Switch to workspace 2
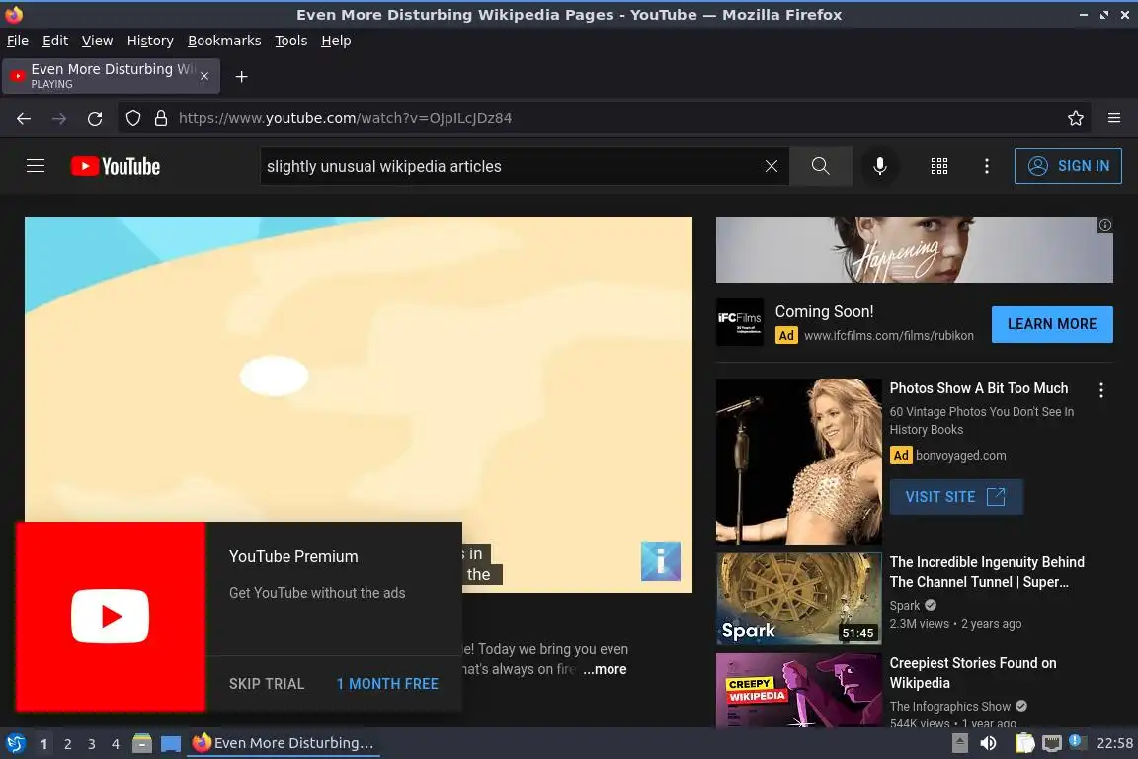The image size is (1138, 759). tap(67, 744)
